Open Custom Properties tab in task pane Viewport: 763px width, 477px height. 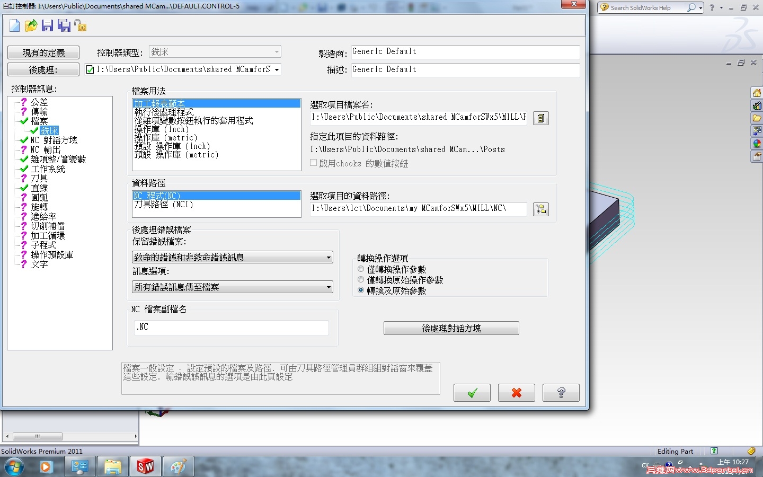(757, 156)
